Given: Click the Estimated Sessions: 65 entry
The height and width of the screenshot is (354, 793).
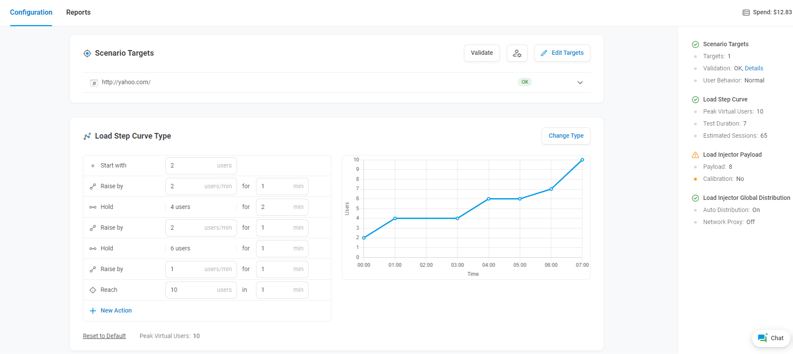Looking at the screenshot, I should coord(735,136).
